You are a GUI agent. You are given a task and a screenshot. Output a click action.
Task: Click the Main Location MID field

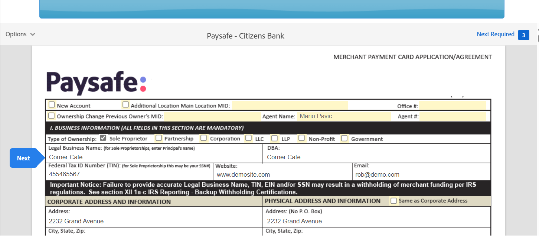coord(290,106)
